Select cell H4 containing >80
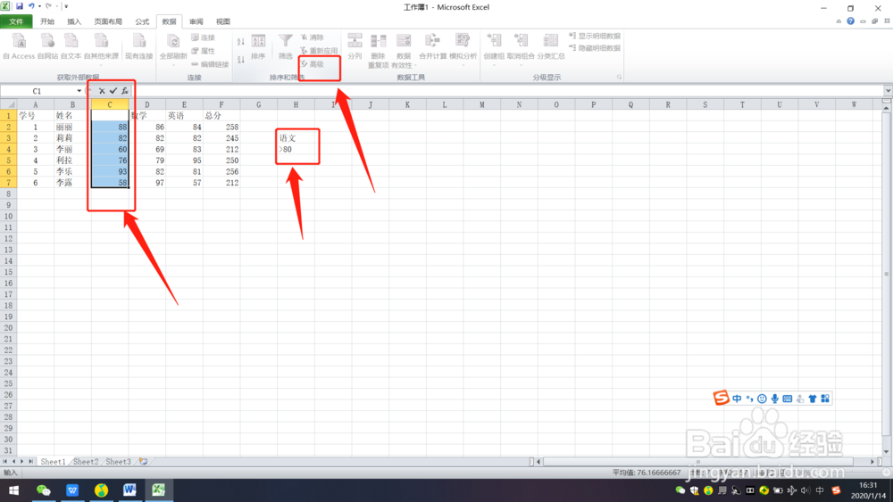 296,150
